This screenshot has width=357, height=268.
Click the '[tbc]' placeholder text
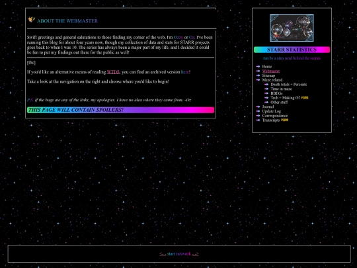[x=31, y=62]
